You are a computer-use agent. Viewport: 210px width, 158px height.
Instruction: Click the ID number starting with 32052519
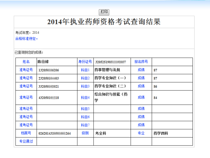pos(111,62)
